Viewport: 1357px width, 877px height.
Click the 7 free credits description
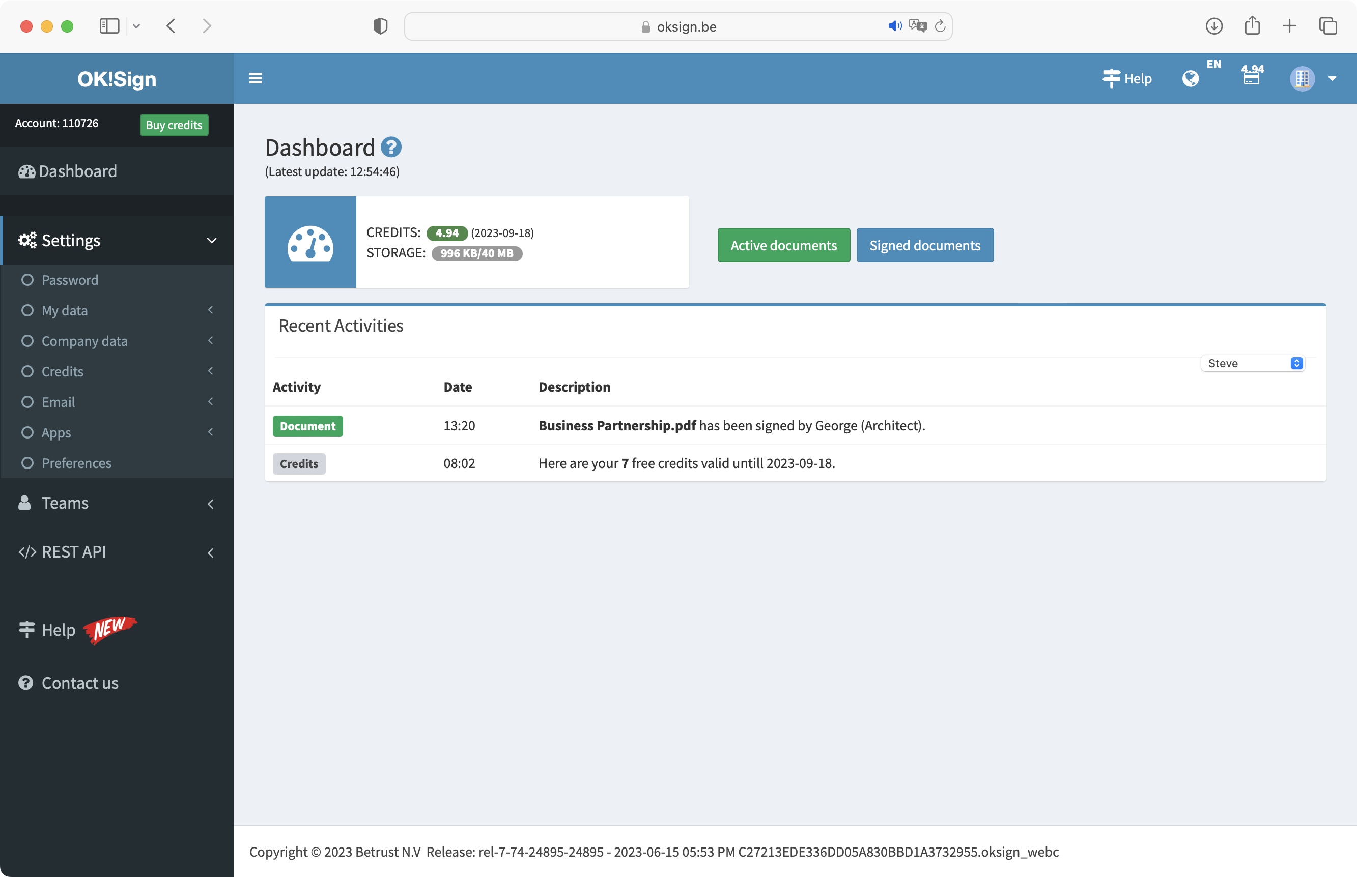pos(687,463)
